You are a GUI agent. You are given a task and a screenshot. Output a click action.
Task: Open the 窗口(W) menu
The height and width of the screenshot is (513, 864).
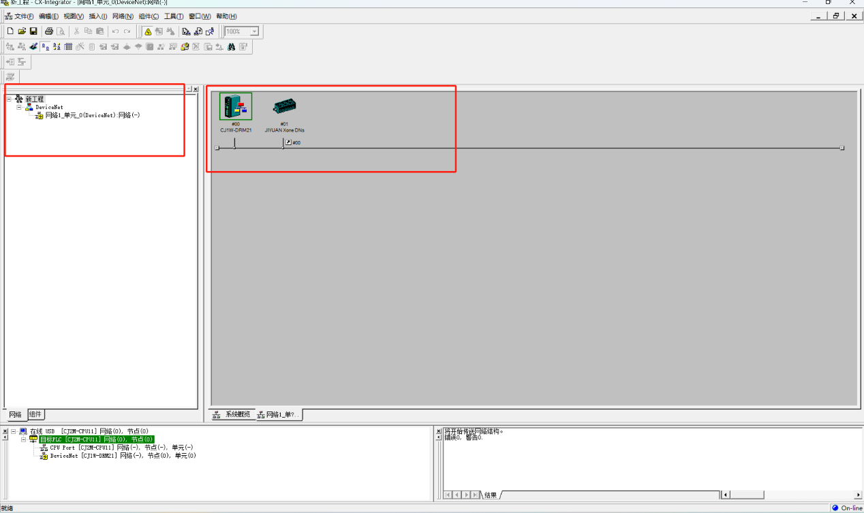pos(200,16)
